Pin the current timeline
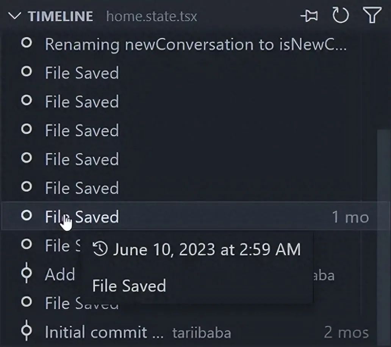 309,16
